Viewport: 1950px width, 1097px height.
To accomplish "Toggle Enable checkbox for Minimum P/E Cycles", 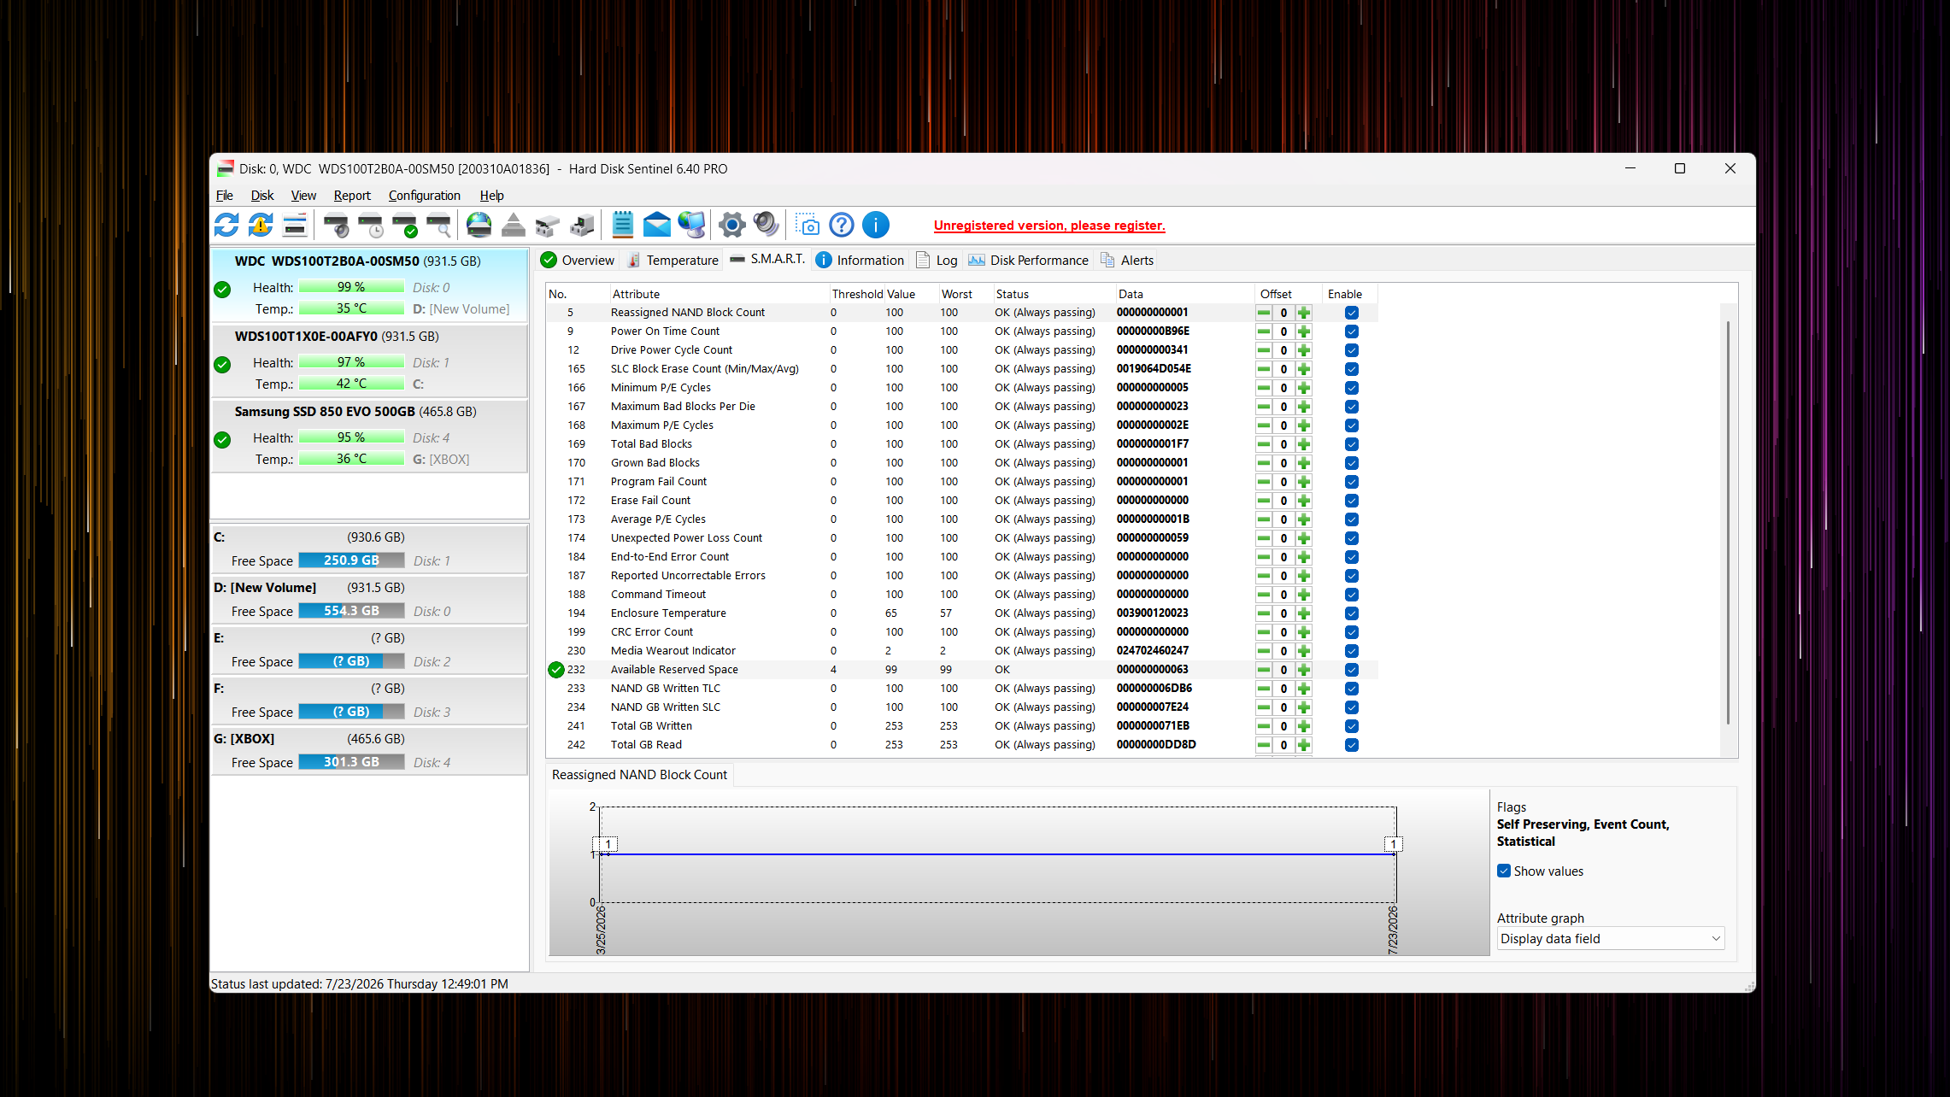I will click(x=1352, y=388).
